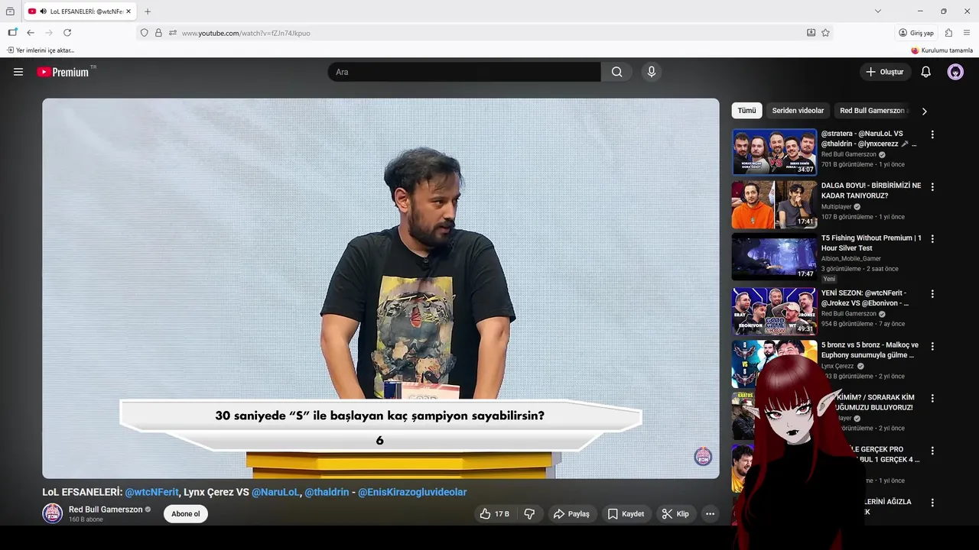Open Red Bull Gamerszon channel avatar
The height and width of the screenshot is (550, 979).
tap(52, 513)
